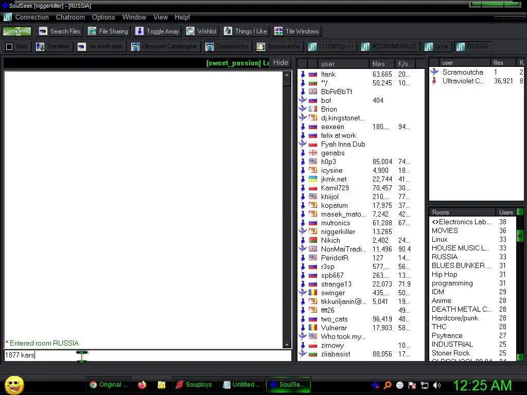Click the File Sharing folder icon
Screen dimensions: 527x395
(92, 31)
